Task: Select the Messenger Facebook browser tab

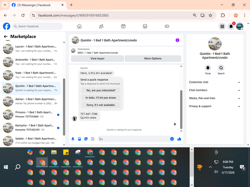Action: tap(38, 5)
